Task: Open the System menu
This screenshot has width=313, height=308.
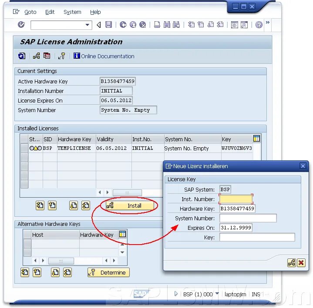Action: (x=72, y=12)
